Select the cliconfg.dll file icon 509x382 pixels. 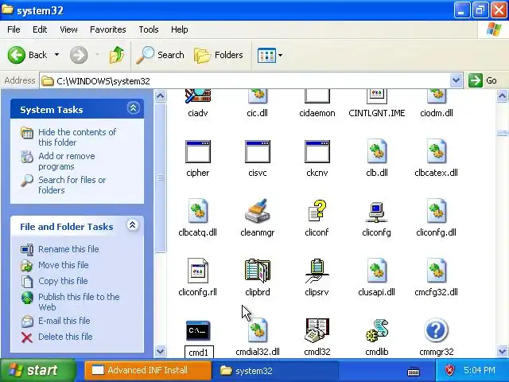click(x=437, y=211)
